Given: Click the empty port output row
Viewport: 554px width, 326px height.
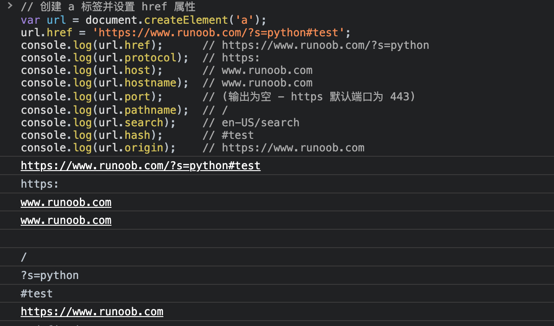Looking at the screenshot, I should click(x=269, y=239).
